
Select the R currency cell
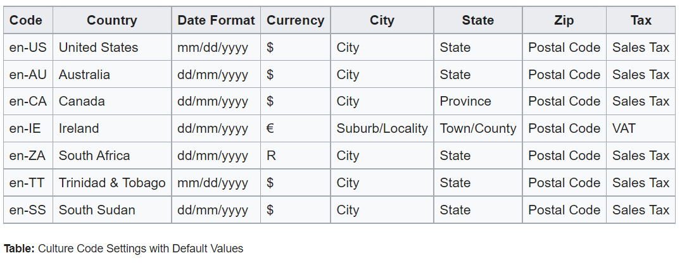pos(271,156)
